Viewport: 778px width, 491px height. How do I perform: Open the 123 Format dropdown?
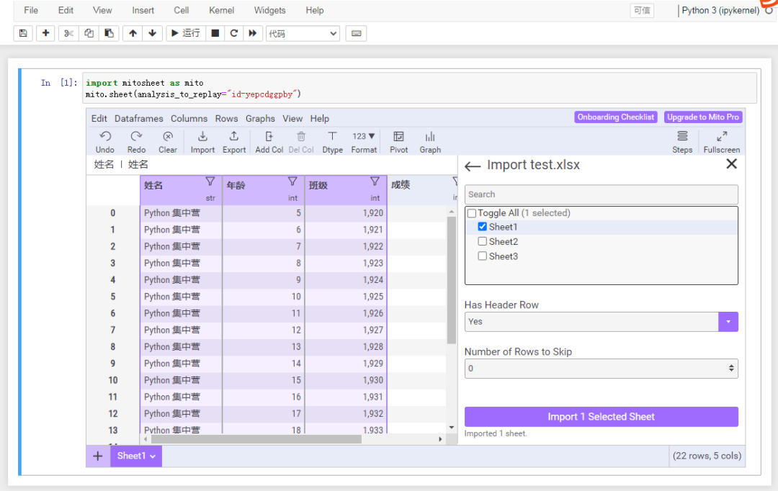[364, 143]
